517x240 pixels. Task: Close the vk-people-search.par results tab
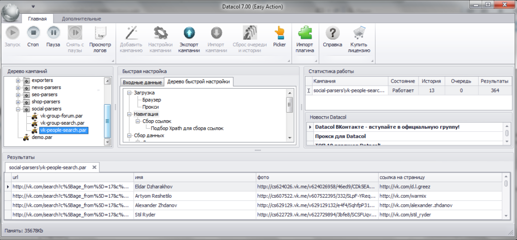pyautogui.click(x=94, y=168)
